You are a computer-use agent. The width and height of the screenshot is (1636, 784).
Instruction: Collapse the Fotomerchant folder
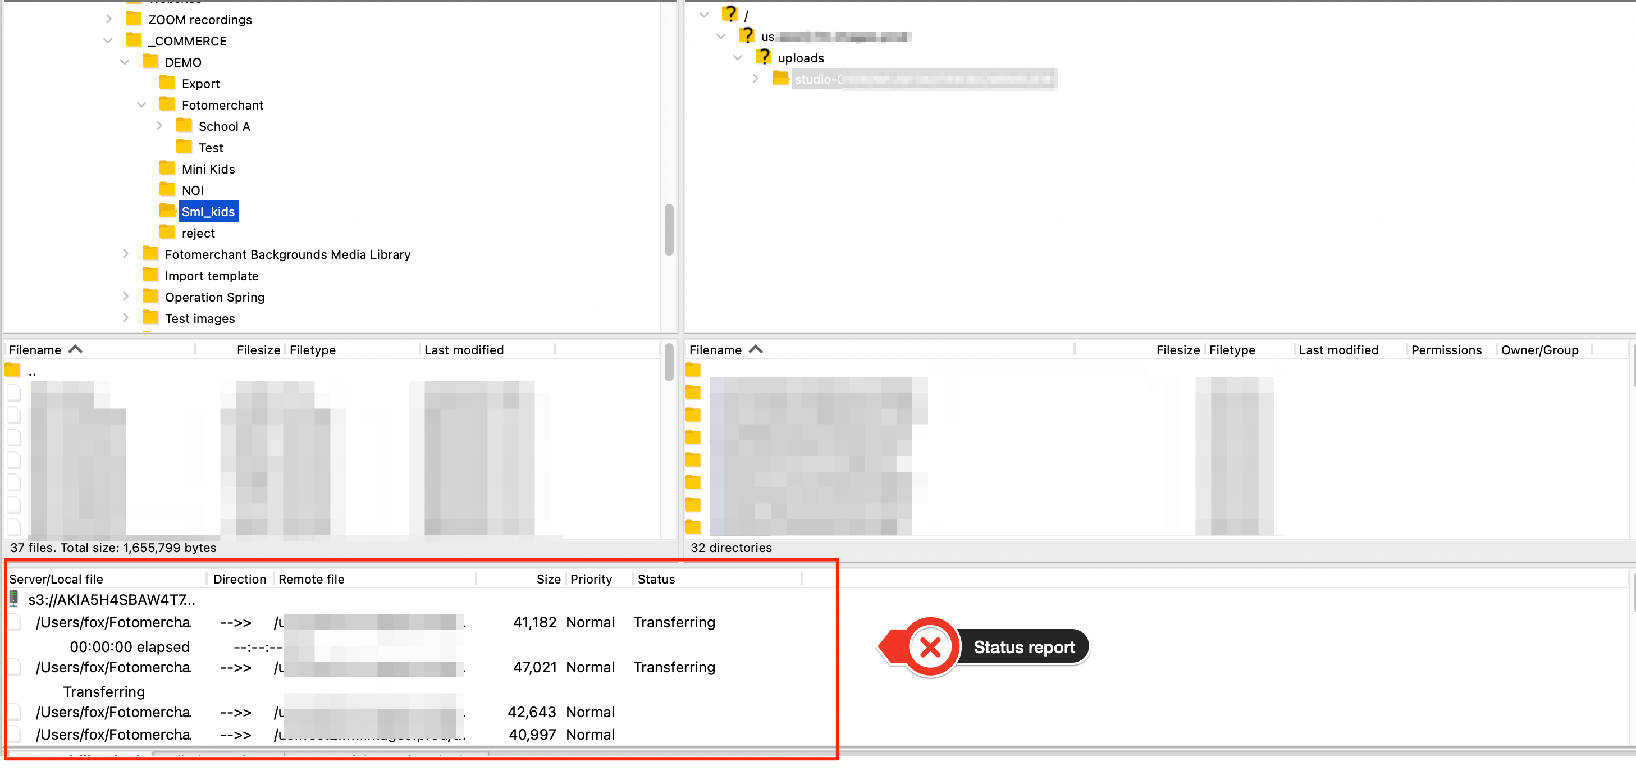(x=141, y=104)
